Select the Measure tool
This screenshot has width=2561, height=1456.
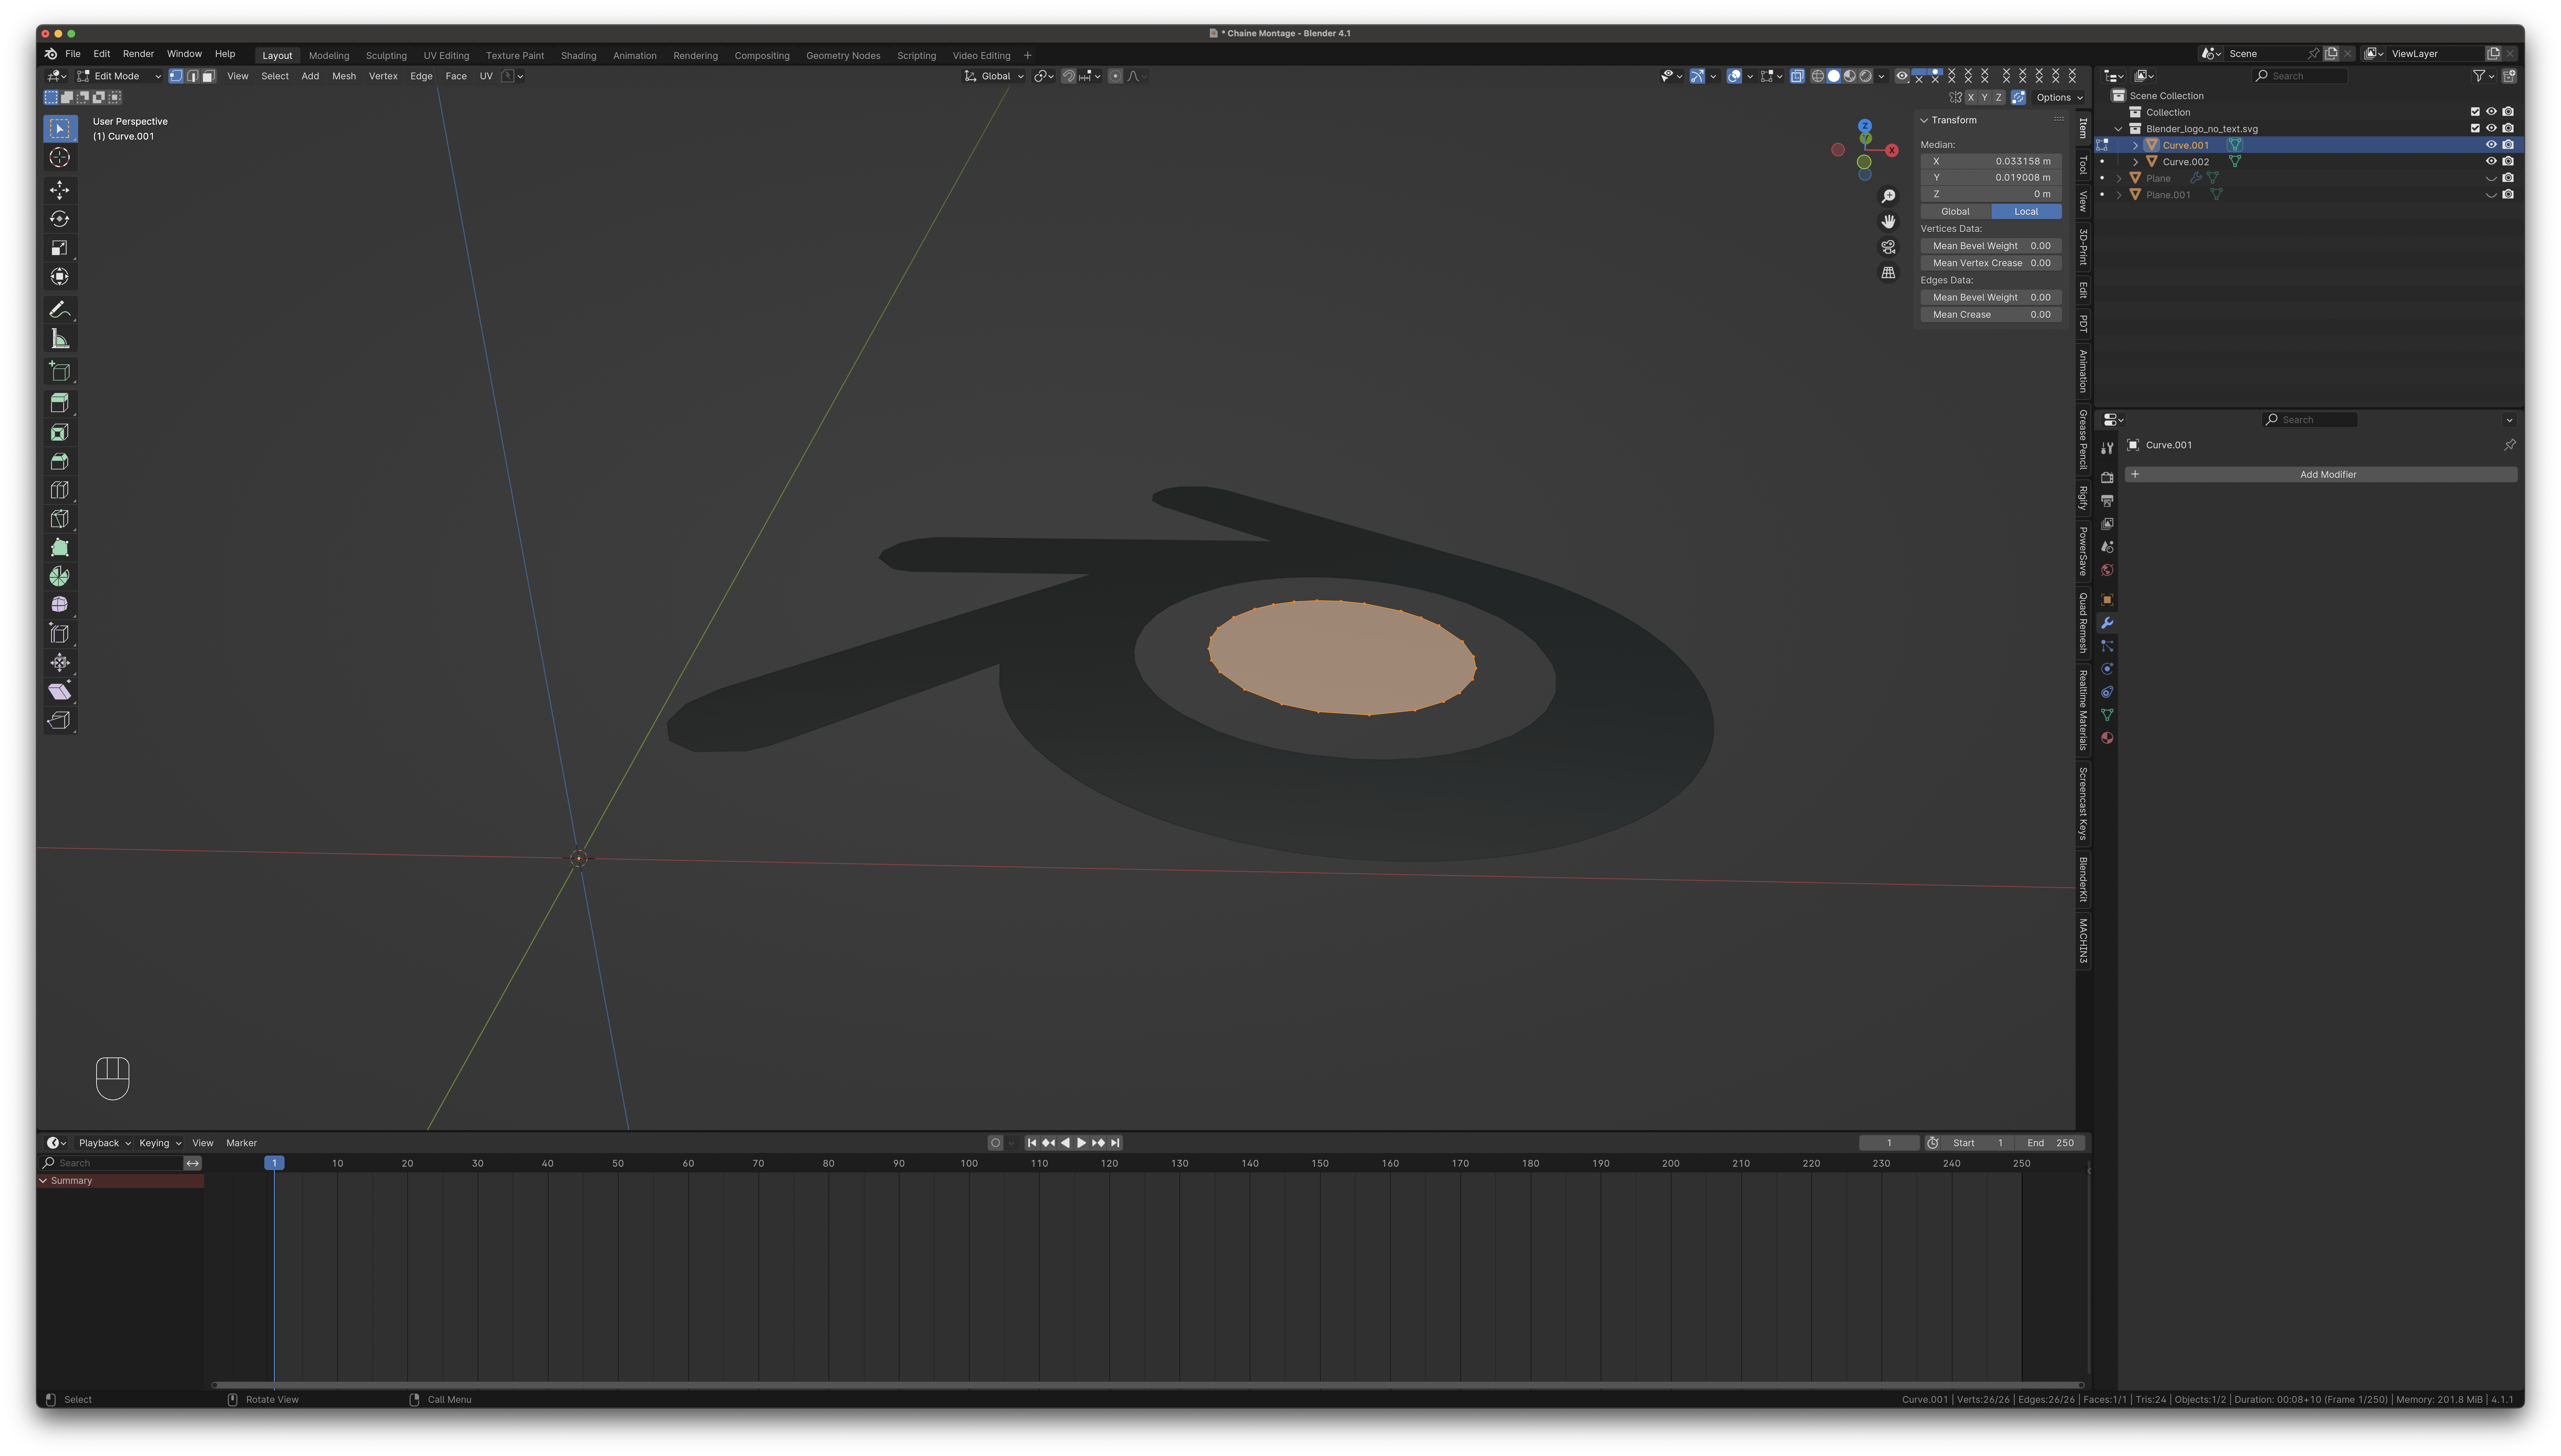point(60,339)
